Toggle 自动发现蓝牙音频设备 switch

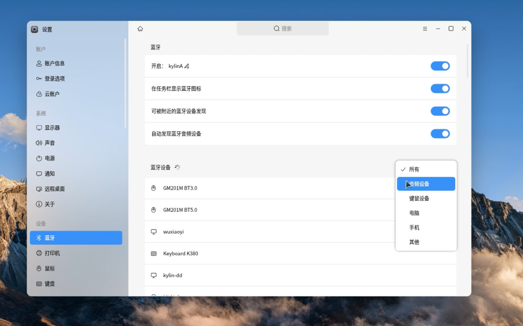[x=440, y=133]
